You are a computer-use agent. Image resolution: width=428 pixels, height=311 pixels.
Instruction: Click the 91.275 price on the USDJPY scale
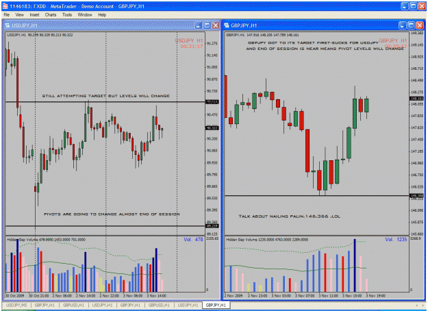click(x=212, y=43)
